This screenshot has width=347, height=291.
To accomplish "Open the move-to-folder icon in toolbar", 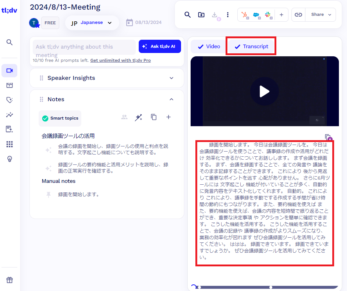I will pyautogui.click(x=201, y=15).
